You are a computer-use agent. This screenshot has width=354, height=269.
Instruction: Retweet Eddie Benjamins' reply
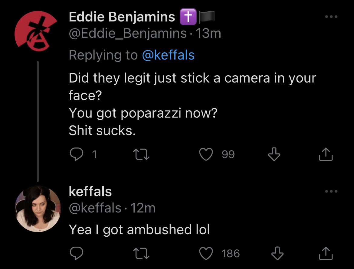(x=141, y=154)
